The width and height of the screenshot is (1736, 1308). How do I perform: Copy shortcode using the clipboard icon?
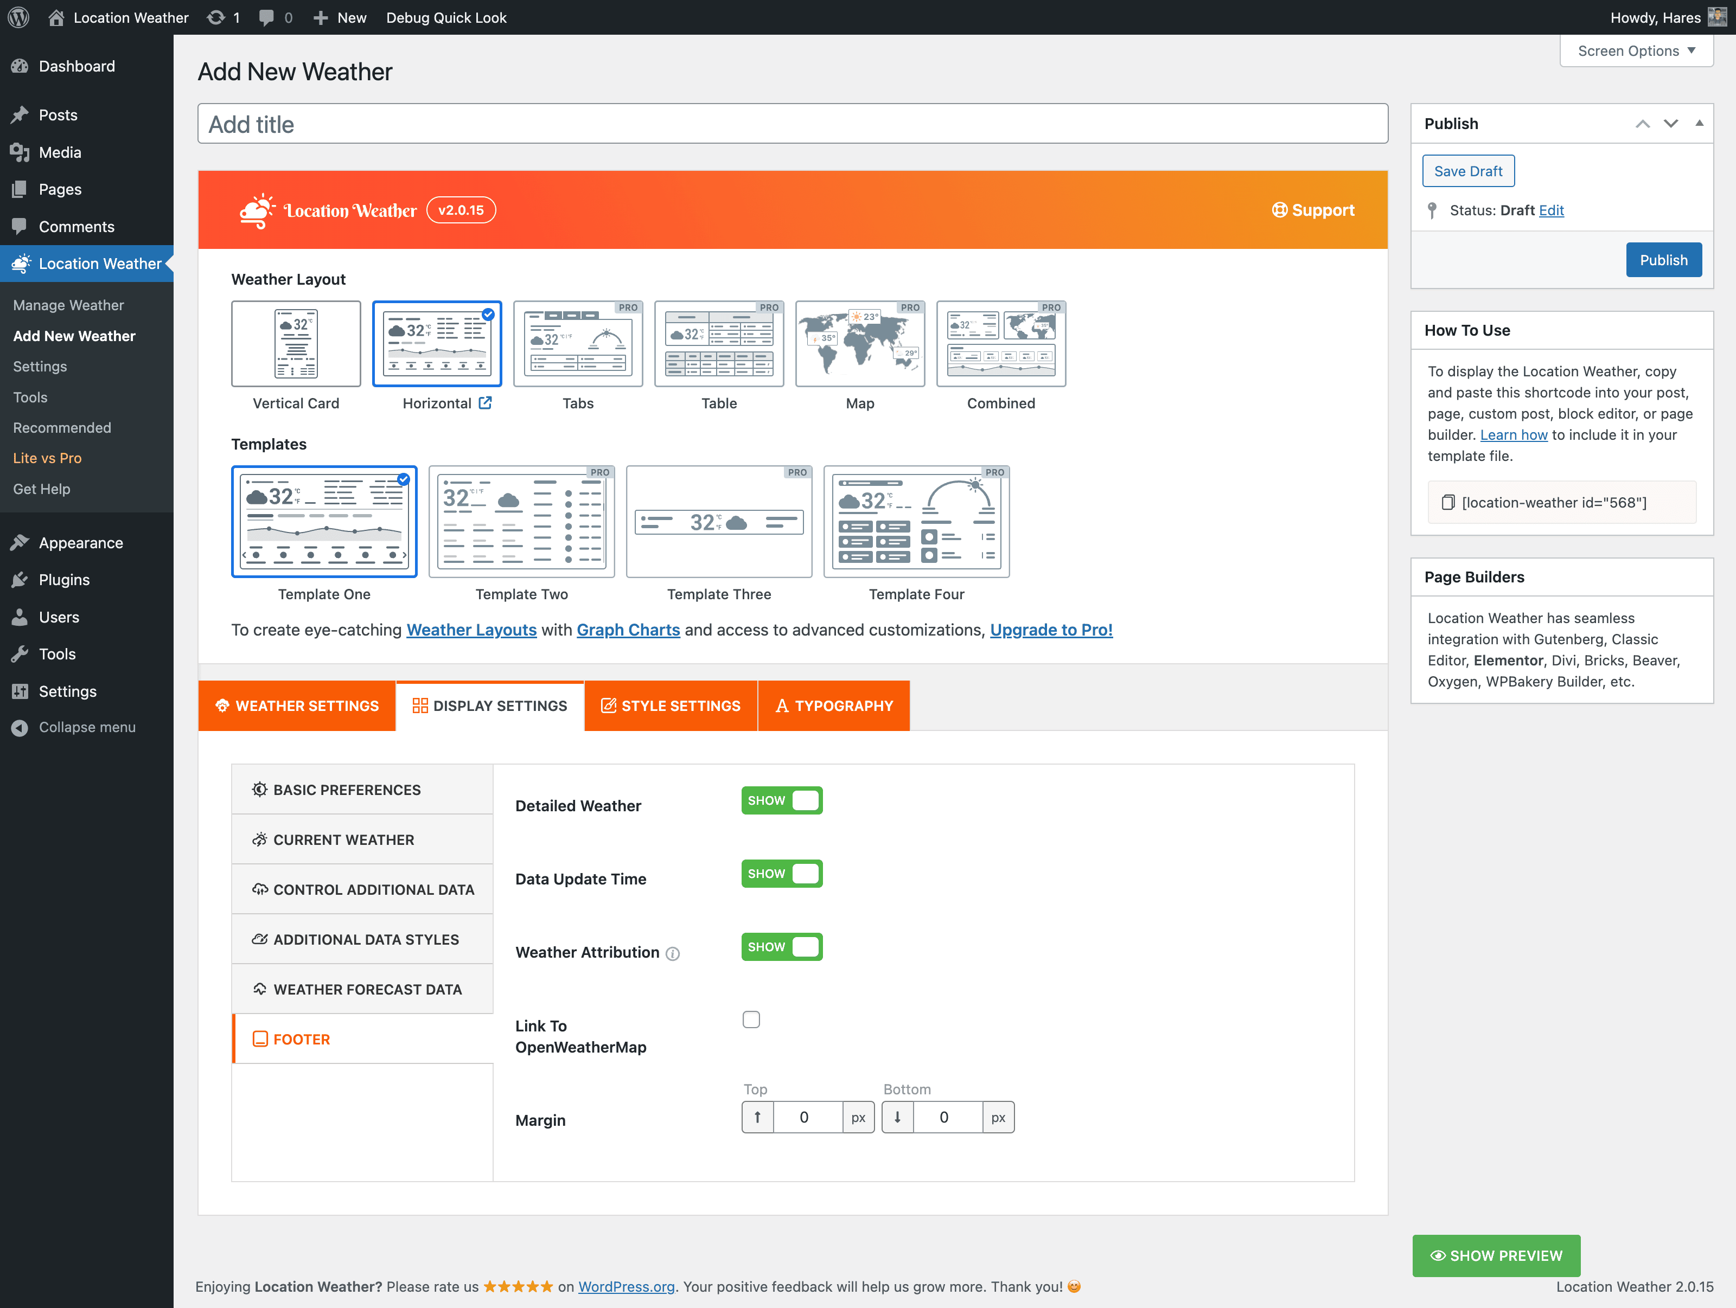click(1448, 502)
